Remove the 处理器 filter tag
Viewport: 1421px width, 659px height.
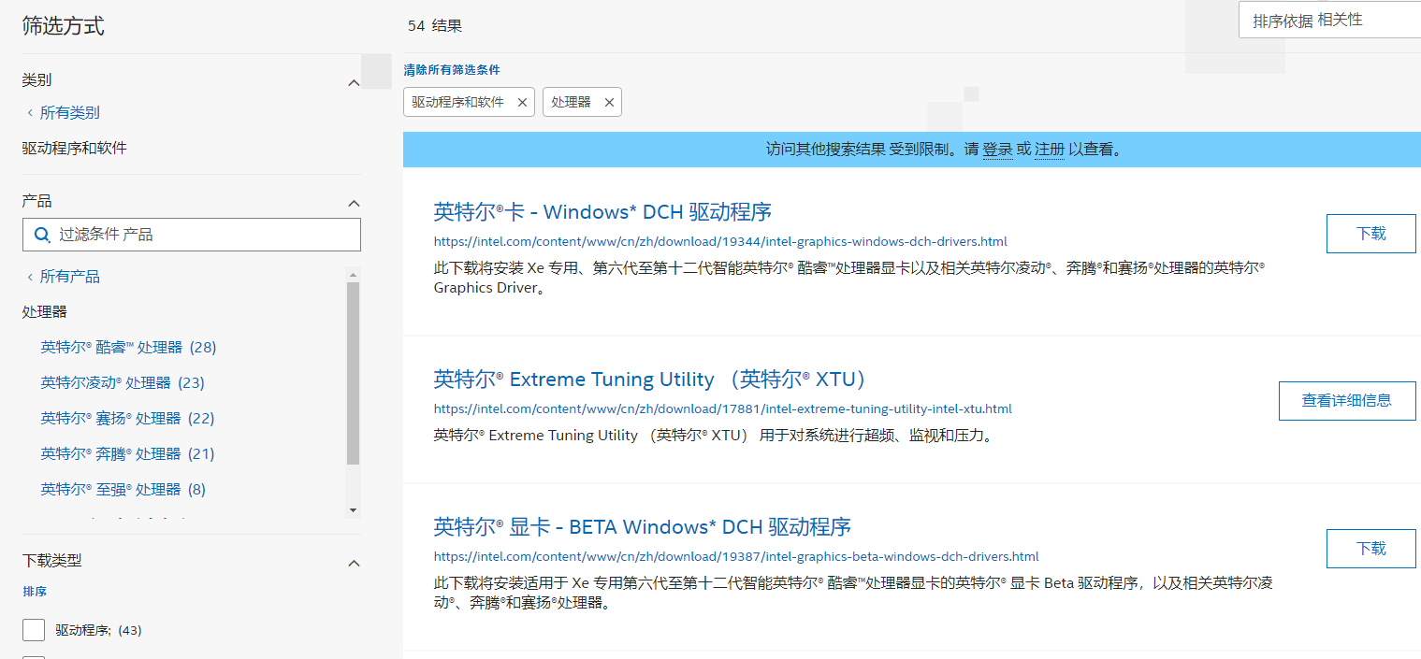[609, 103]
